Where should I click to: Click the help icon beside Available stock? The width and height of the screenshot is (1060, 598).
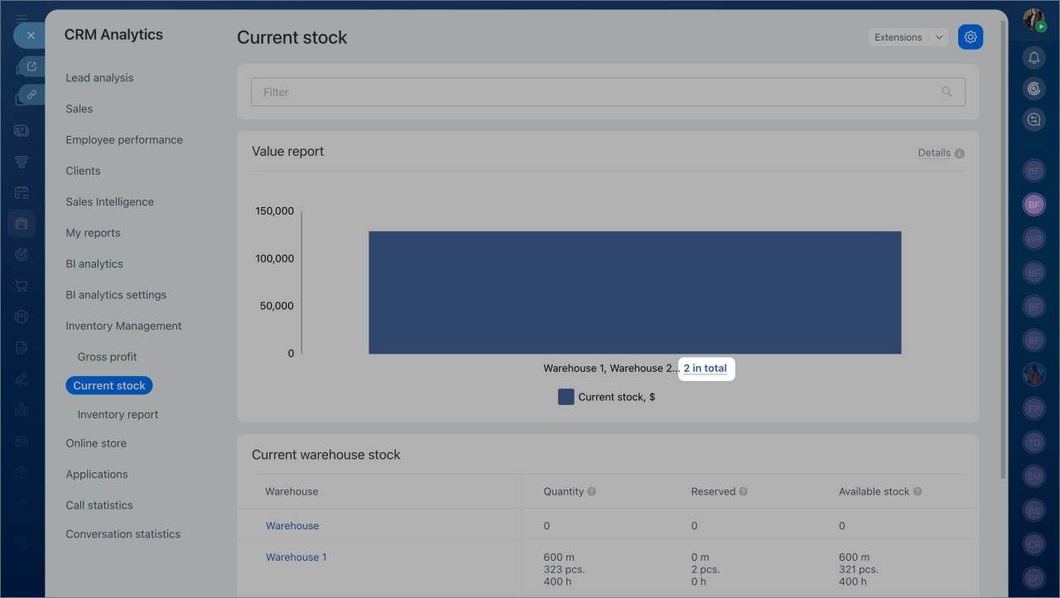point(918,491)
